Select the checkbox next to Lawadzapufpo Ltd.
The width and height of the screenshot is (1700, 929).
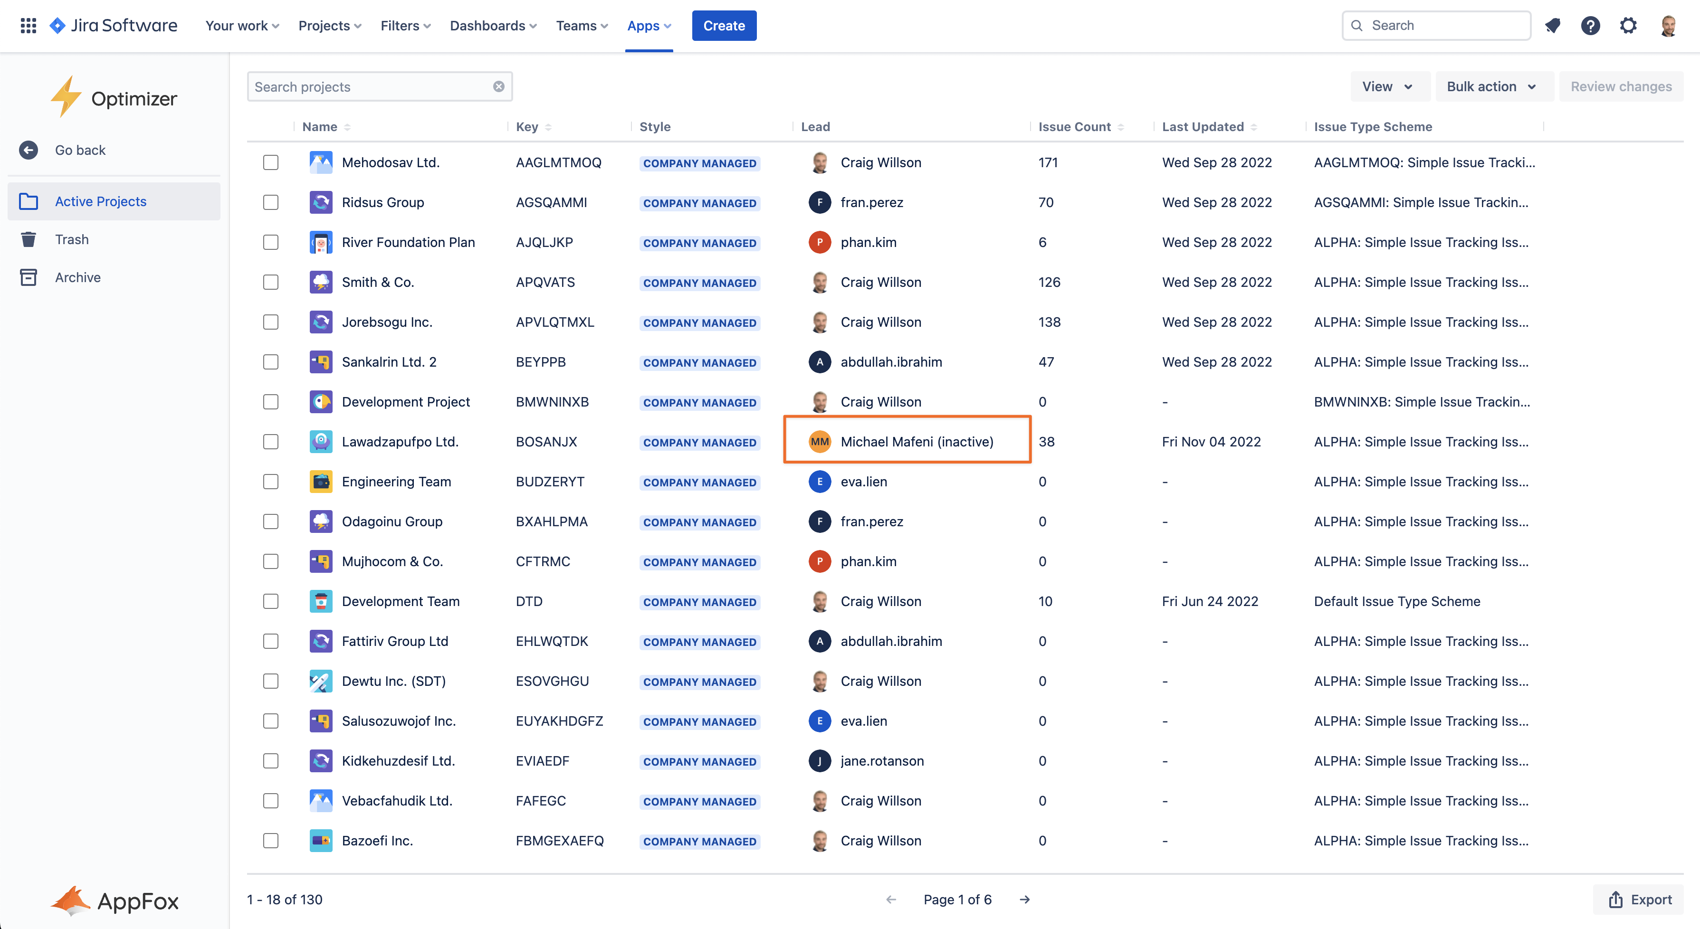(270, 442)
